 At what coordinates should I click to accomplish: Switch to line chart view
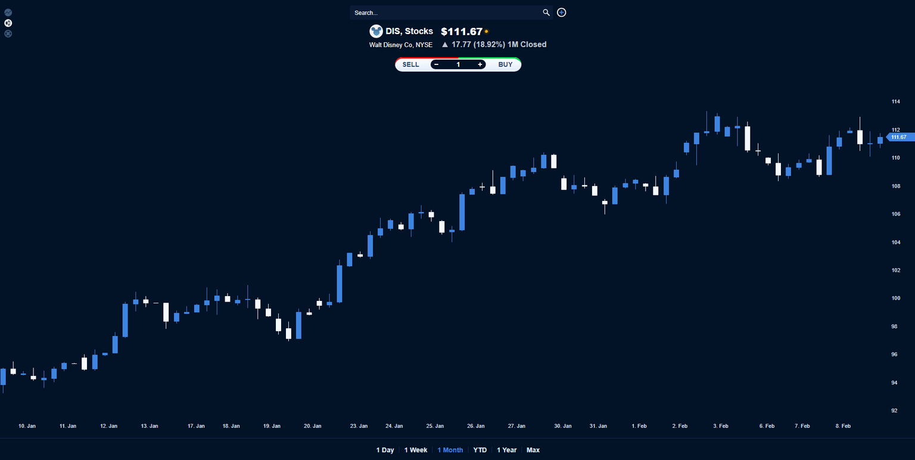(x=8, y=13)
